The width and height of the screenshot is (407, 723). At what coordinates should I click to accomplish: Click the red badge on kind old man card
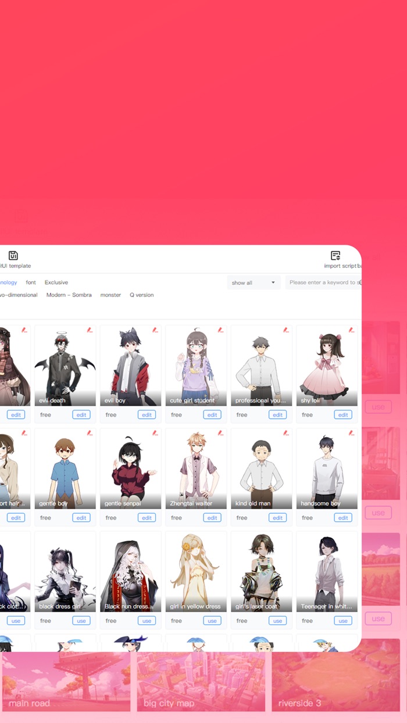coord(286,433)
